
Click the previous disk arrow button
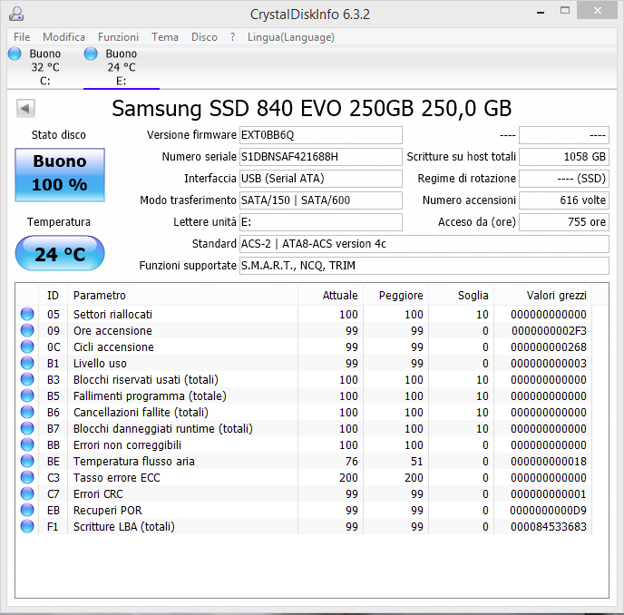[25, 108]
